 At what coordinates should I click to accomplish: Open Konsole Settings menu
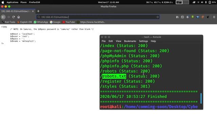coord(143,41)
